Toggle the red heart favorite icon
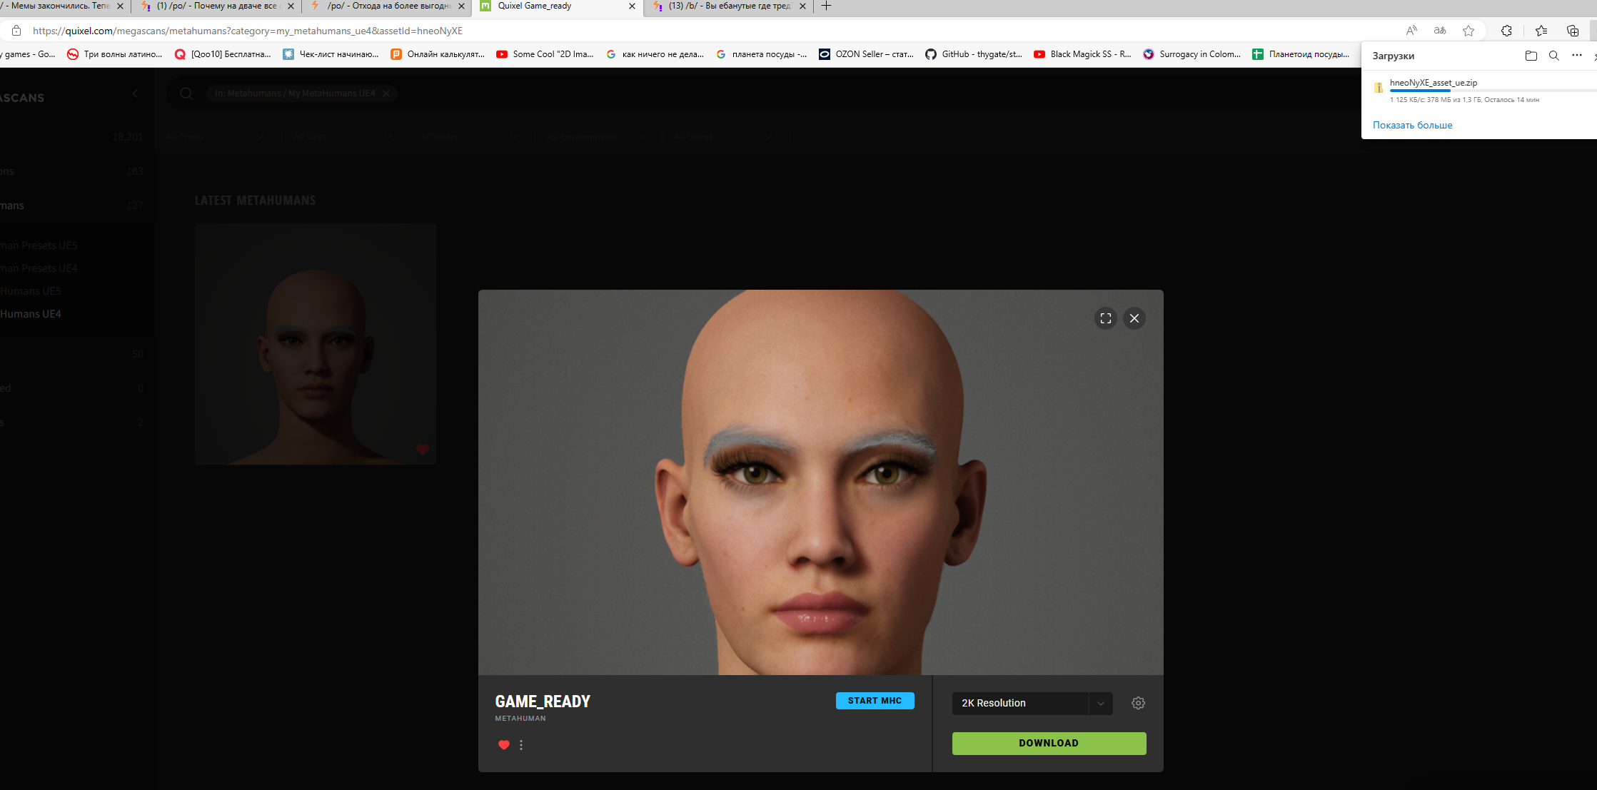The height and width of the screenshot is (790, 1597). tap(503, 744)
